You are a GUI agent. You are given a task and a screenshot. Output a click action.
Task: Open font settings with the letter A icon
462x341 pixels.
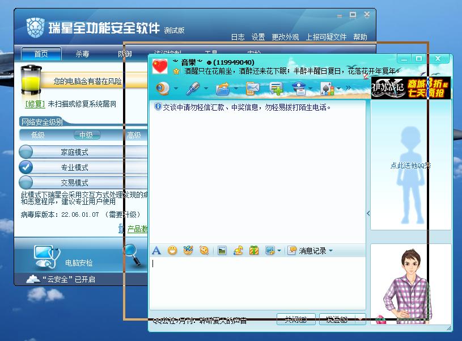(156, 251)
